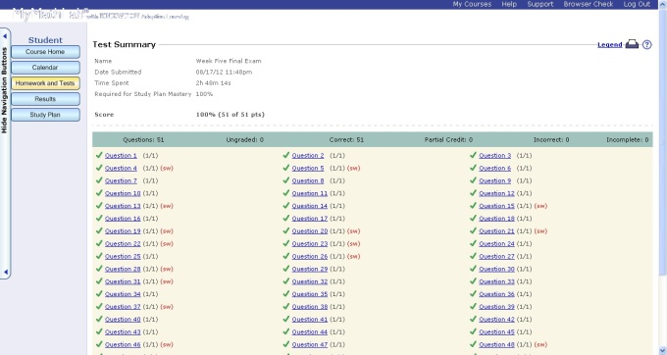Click the 'Time Spent' value 2h 48m 14s
The image size is (667, 355).
coord(213,83)
